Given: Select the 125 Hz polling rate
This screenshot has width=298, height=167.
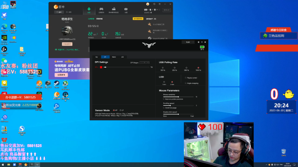Looking at the screenshot, I should tap(163, 68).
